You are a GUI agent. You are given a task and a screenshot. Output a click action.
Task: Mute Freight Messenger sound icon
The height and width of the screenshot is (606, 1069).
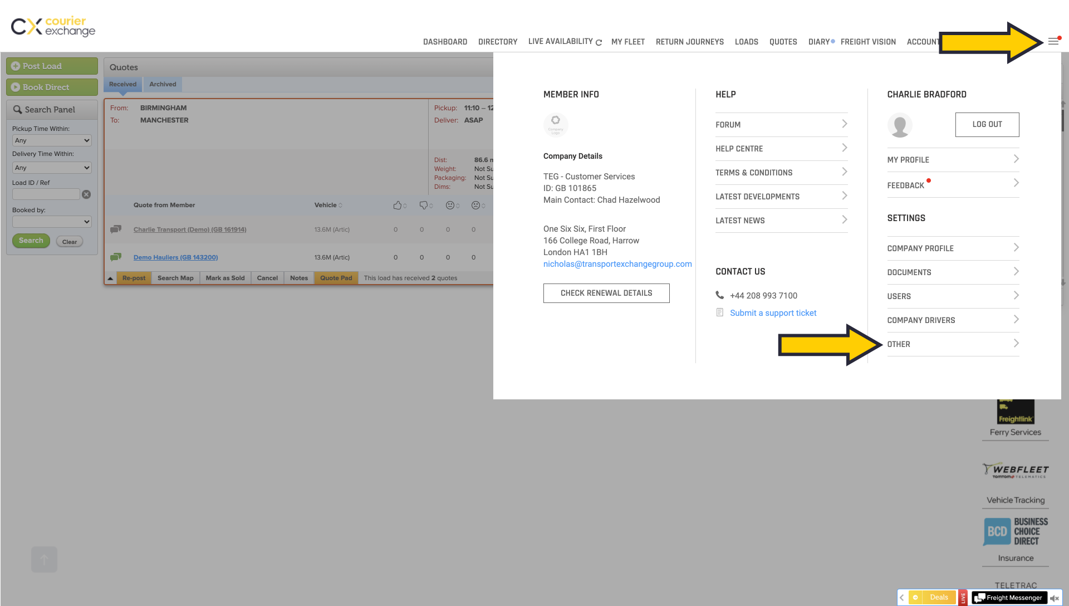(1054, 598)
